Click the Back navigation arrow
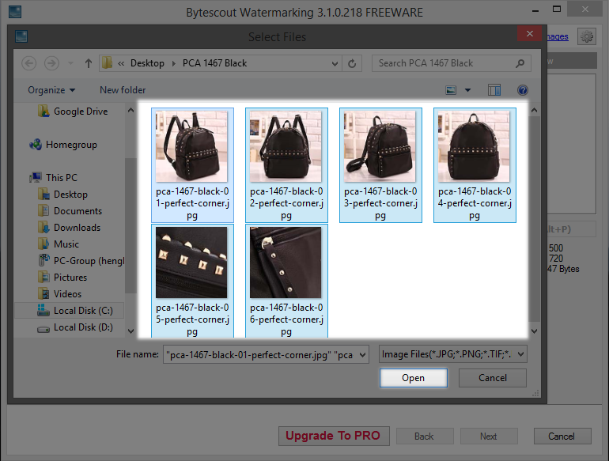Viewport: 609px width, 461px height. [x=29, y=63]
